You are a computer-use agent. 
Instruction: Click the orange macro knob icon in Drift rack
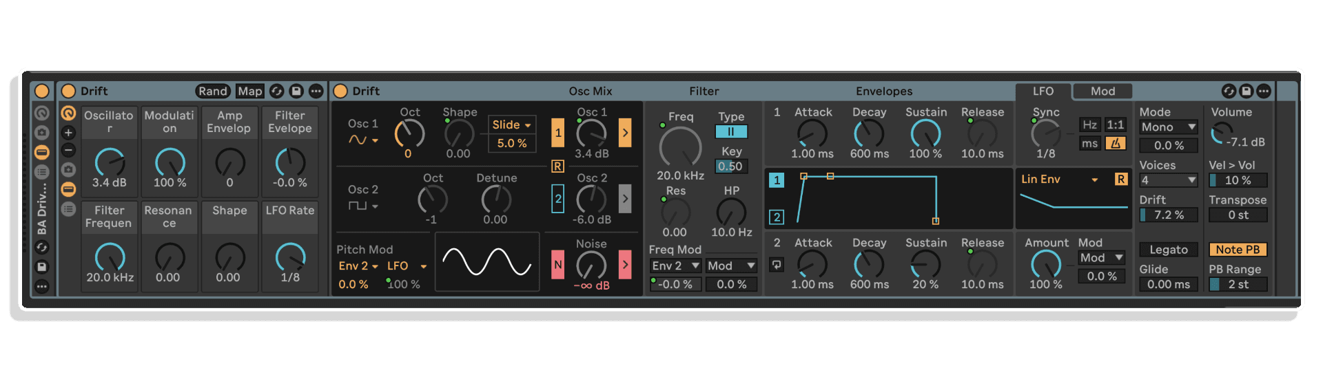(x=68, y=113)
